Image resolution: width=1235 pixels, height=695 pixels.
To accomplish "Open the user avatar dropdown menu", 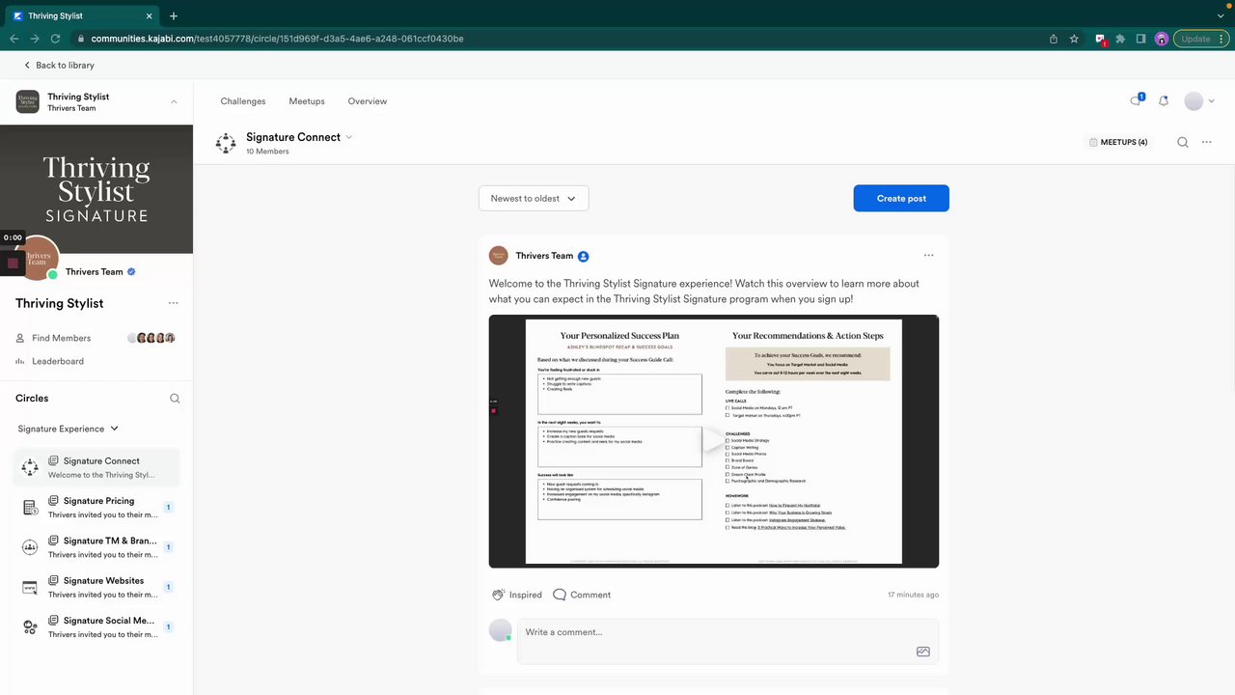I will pyautogui.click(x=1199, y=100).
